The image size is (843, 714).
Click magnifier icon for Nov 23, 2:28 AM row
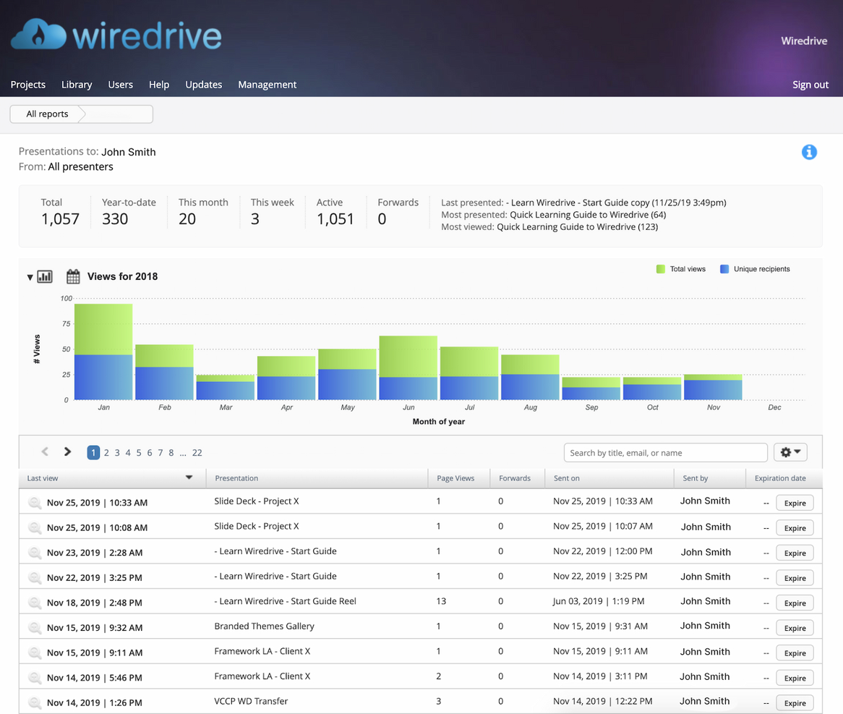[x=35, y=553]
